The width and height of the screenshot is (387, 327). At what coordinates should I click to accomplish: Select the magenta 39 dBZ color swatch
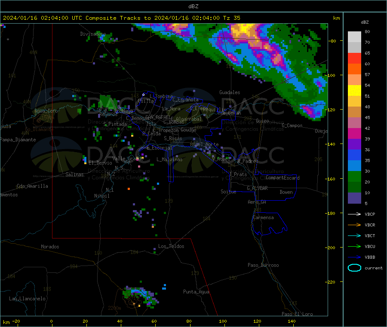click(354, 133)
